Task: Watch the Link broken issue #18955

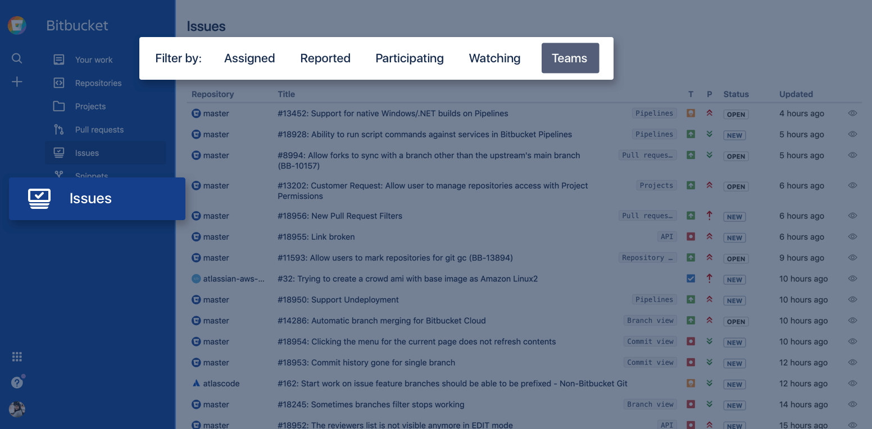Action: pyautogui.click(x=852, y=236)
